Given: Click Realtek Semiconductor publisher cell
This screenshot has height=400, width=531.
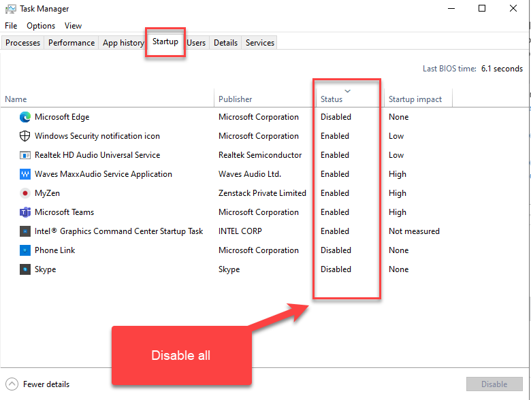Looking at the screenshot, I should point(260,155).
